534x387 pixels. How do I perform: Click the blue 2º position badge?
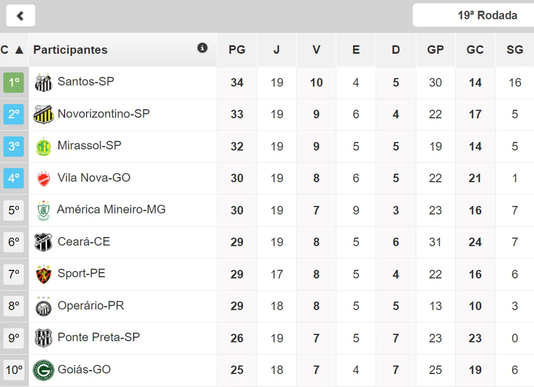coord(14,114)
